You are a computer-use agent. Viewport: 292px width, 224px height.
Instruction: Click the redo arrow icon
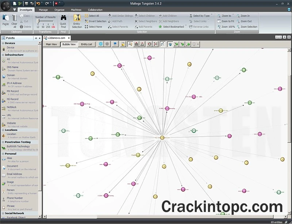tap(47, 4)
